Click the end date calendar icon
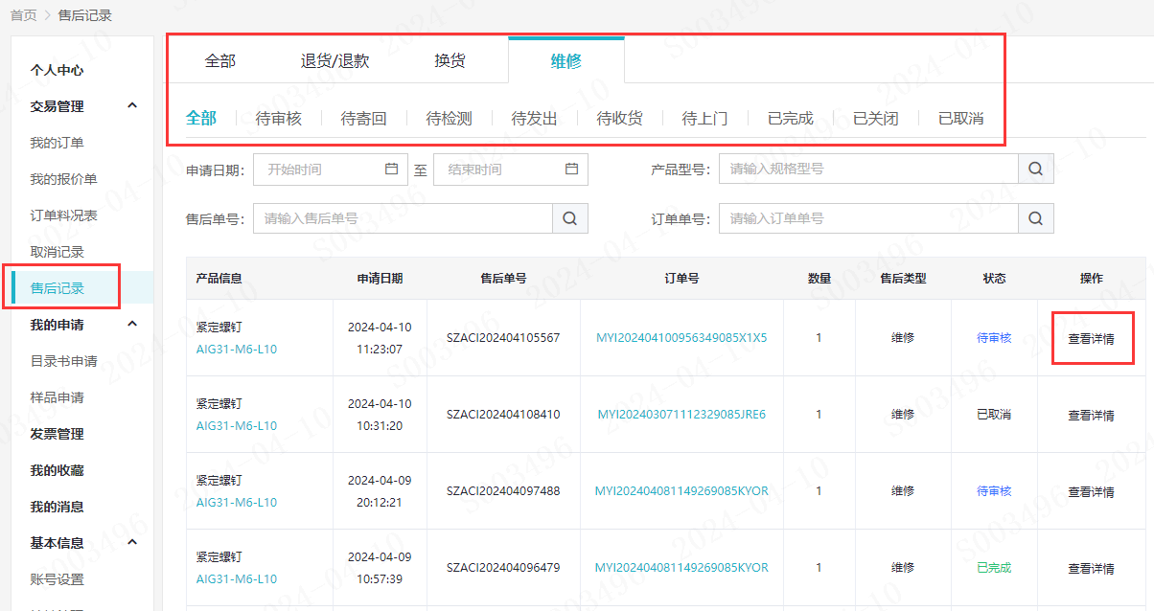Viewport: 1154px width, 611px height. pos(571,170)
